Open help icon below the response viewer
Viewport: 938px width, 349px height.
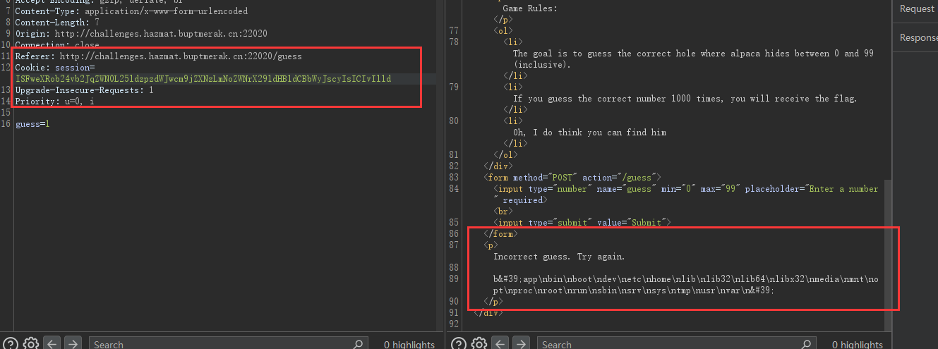pyautogui.click(x=458, y=344)
